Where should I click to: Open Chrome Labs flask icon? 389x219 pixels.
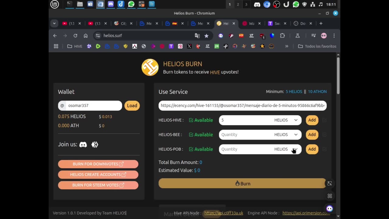pos(298,36)
